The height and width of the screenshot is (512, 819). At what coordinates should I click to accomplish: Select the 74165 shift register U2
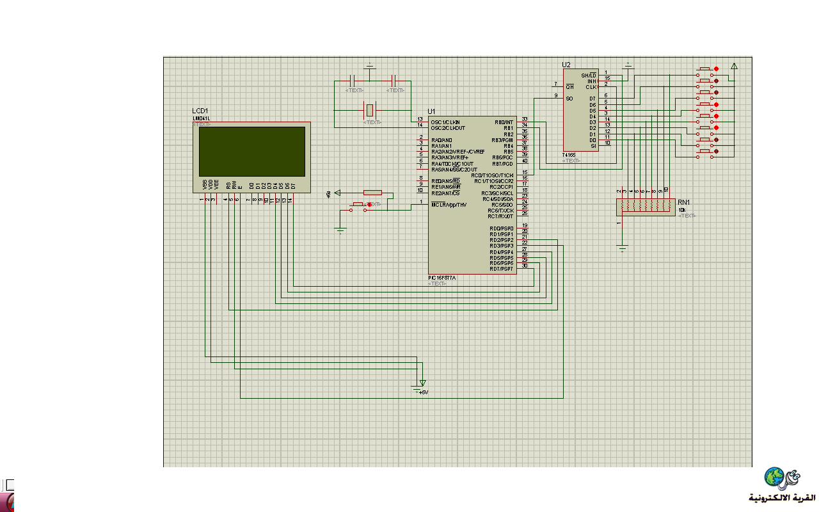580,109
